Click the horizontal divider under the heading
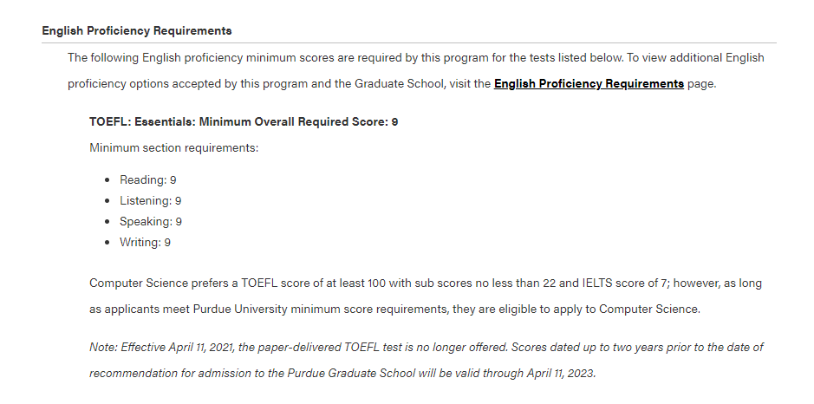 409,42
